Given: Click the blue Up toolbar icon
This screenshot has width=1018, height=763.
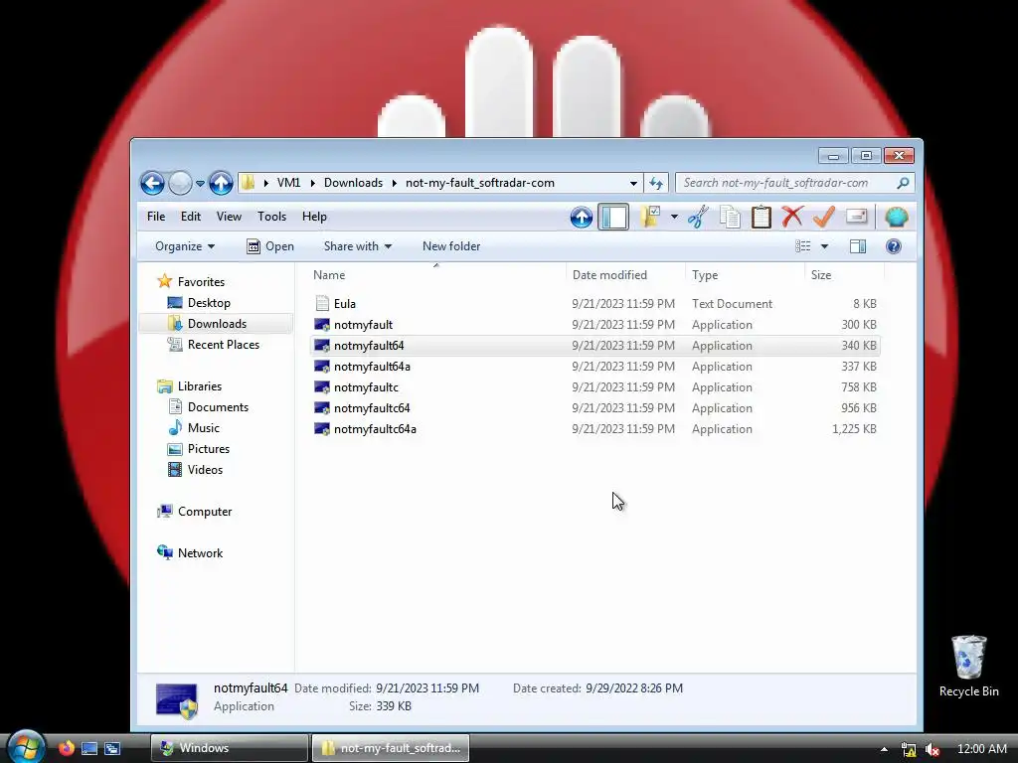Looking at the screenshot, I should (x=581, y=218).
